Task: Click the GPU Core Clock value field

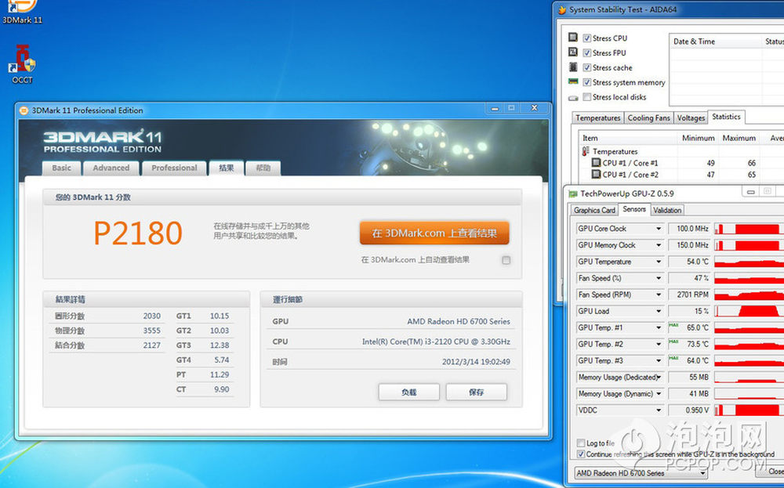Action: pos(691,229)
